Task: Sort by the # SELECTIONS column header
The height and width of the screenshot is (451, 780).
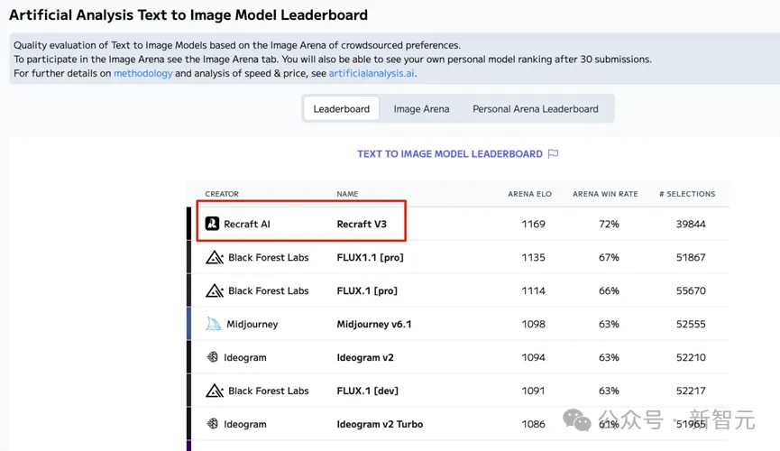Action: pos(687,194)
